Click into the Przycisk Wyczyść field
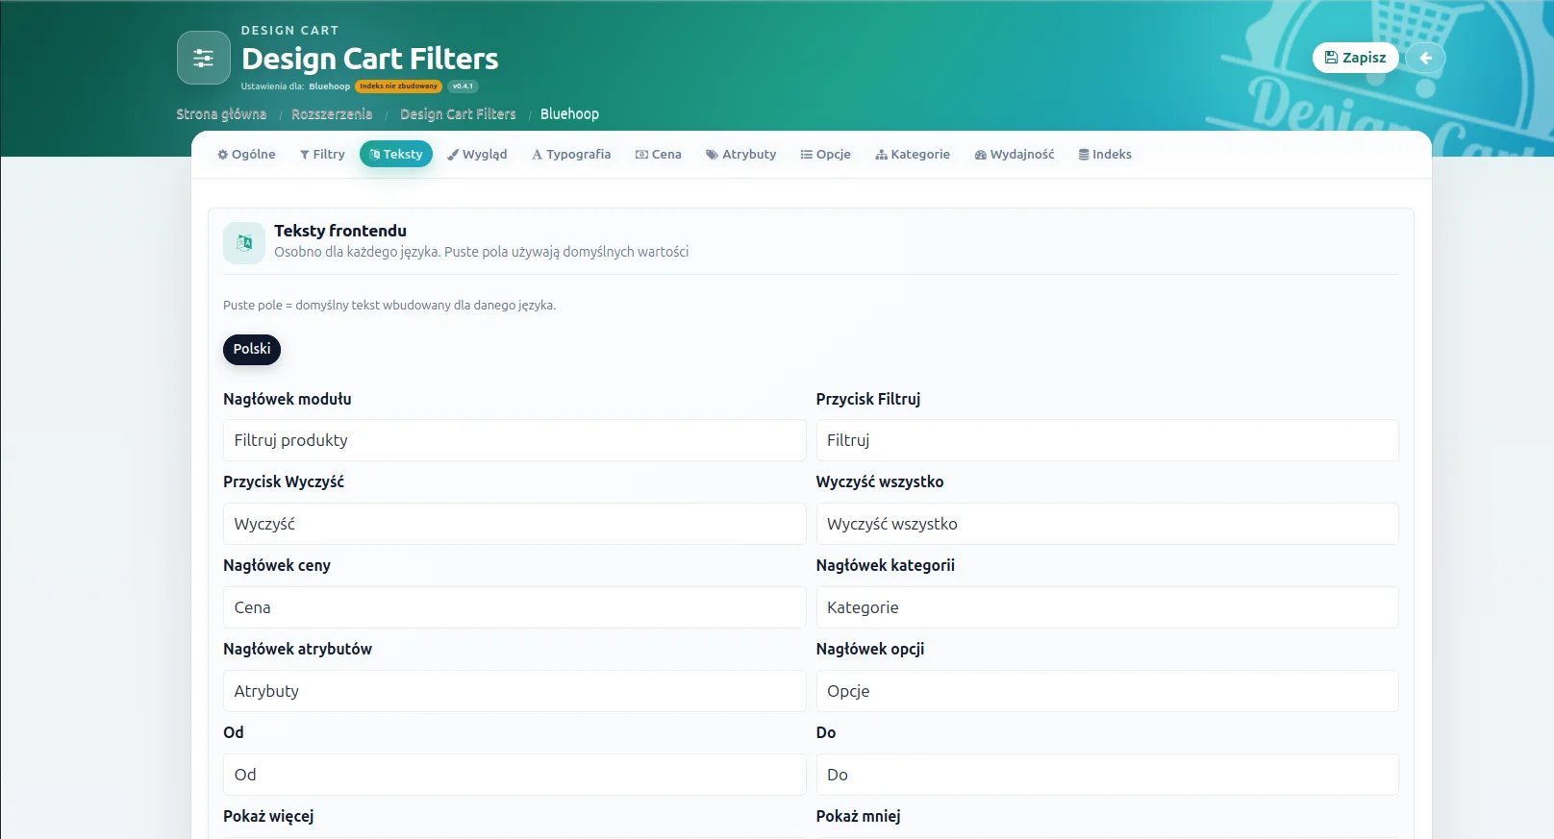 (x=514, y=524)
